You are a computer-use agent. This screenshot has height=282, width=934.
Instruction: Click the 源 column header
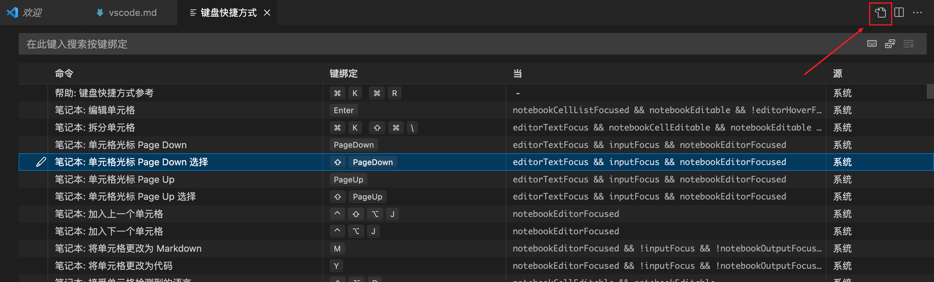(837, 73)
